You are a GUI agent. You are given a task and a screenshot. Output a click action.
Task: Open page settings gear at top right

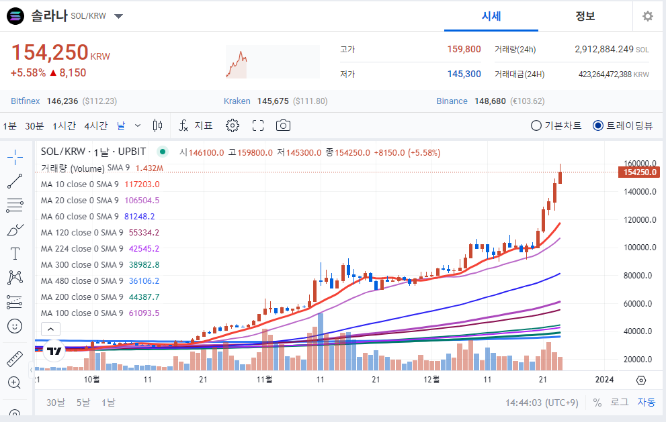[648, 16]
